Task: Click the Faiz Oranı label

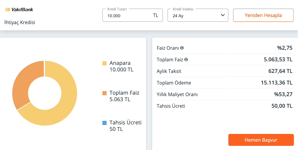Action: pos(168,48)
